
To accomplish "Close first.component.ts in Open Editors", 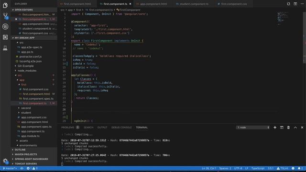I will coord(16,19).
